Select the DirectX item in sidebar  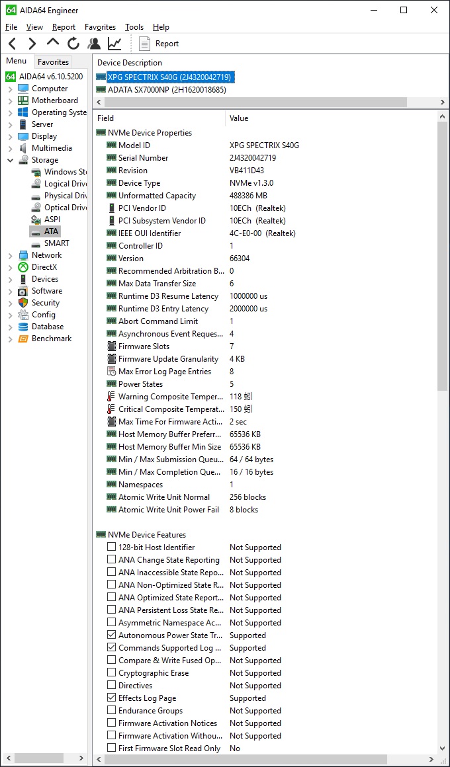tap(44, 267)
